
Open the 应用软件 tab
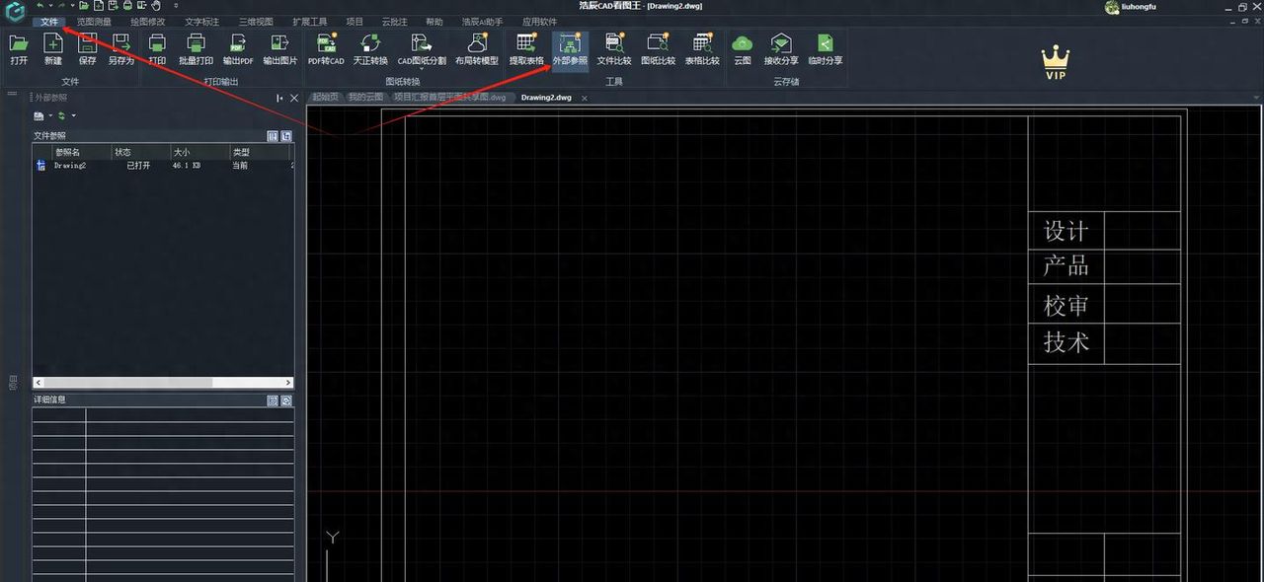pyautogui.click(x=540, y=22)
